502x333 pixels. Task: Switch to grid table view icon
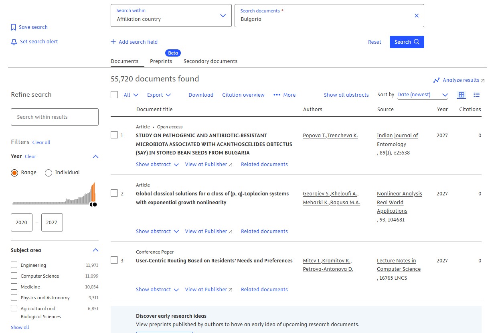[462, 95]
